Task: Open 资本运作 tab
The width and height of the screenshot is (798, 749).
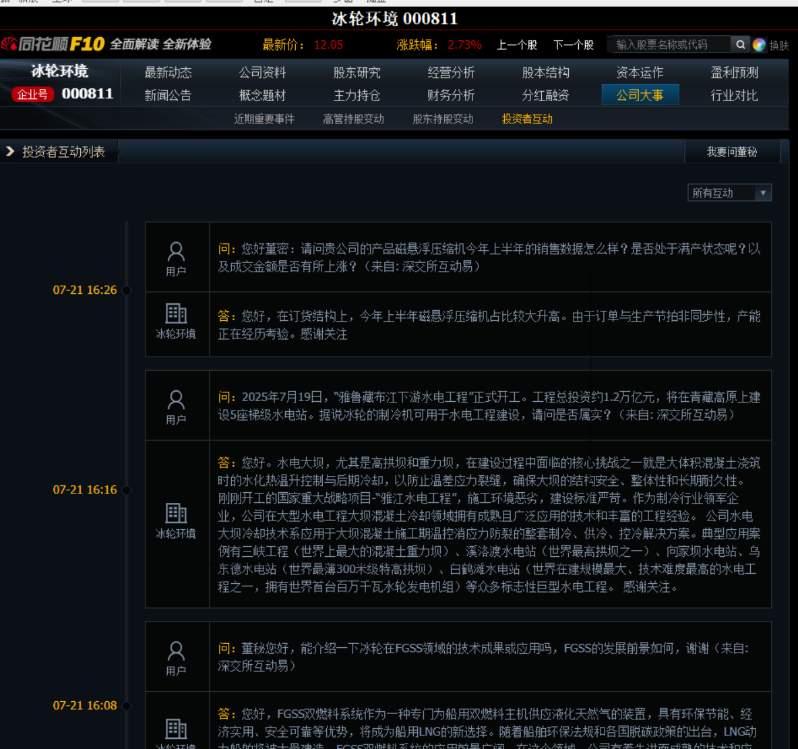Action: tap(640, 73)
